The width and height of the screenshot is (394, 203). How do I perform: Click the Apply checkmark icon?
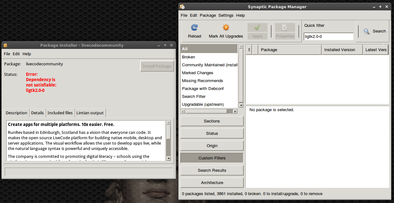pos(257,28)
